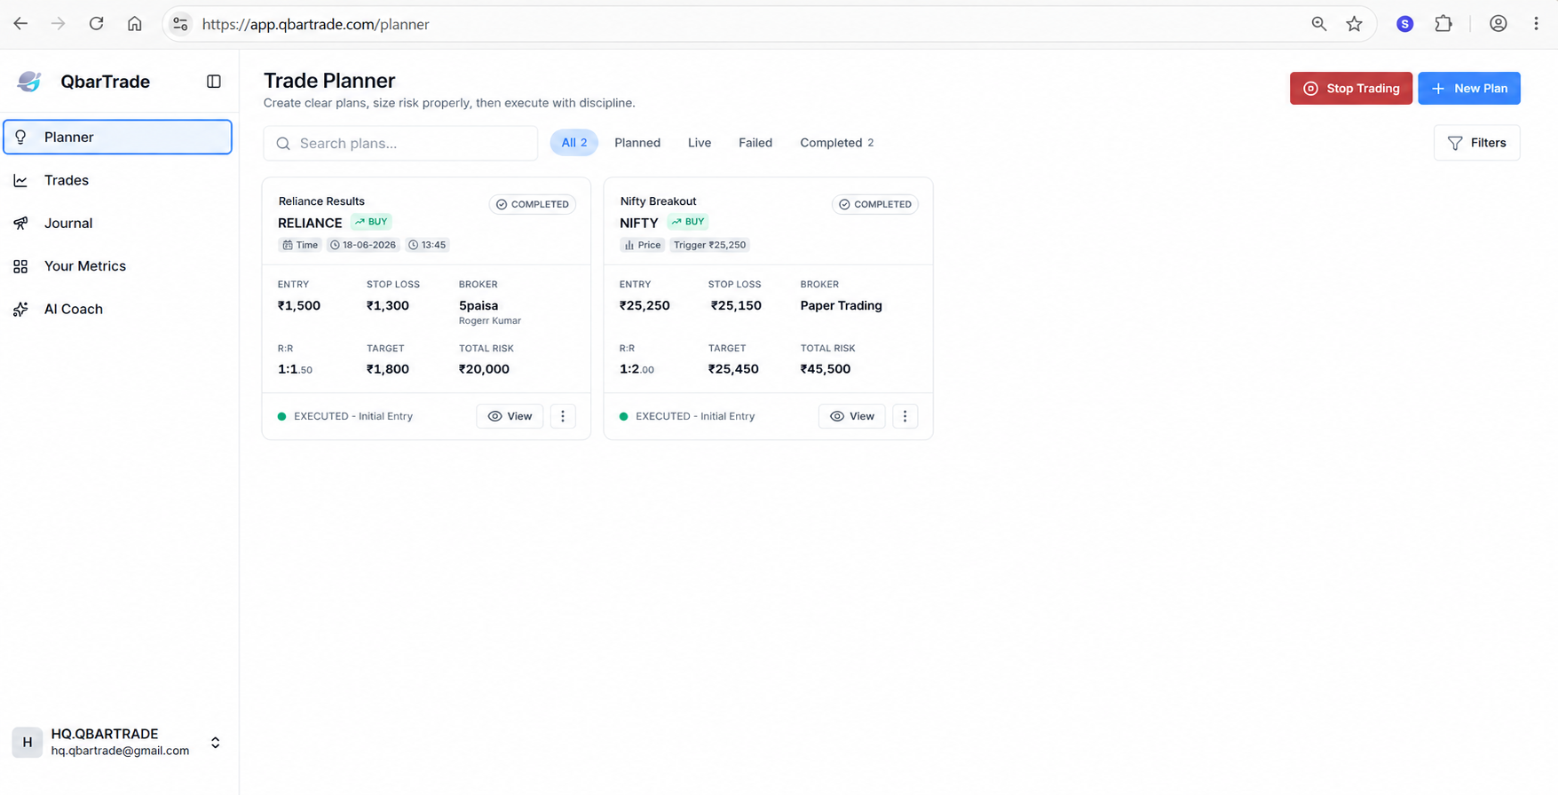Viewport: 1558px width, 795px height.
Task: Open Journal in the sidebar
Action: pos(118,223)
